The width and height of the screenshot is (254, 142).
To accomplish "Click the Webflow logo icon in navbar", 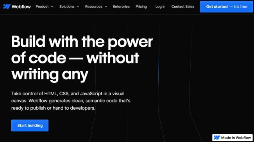I will (7, 7).
